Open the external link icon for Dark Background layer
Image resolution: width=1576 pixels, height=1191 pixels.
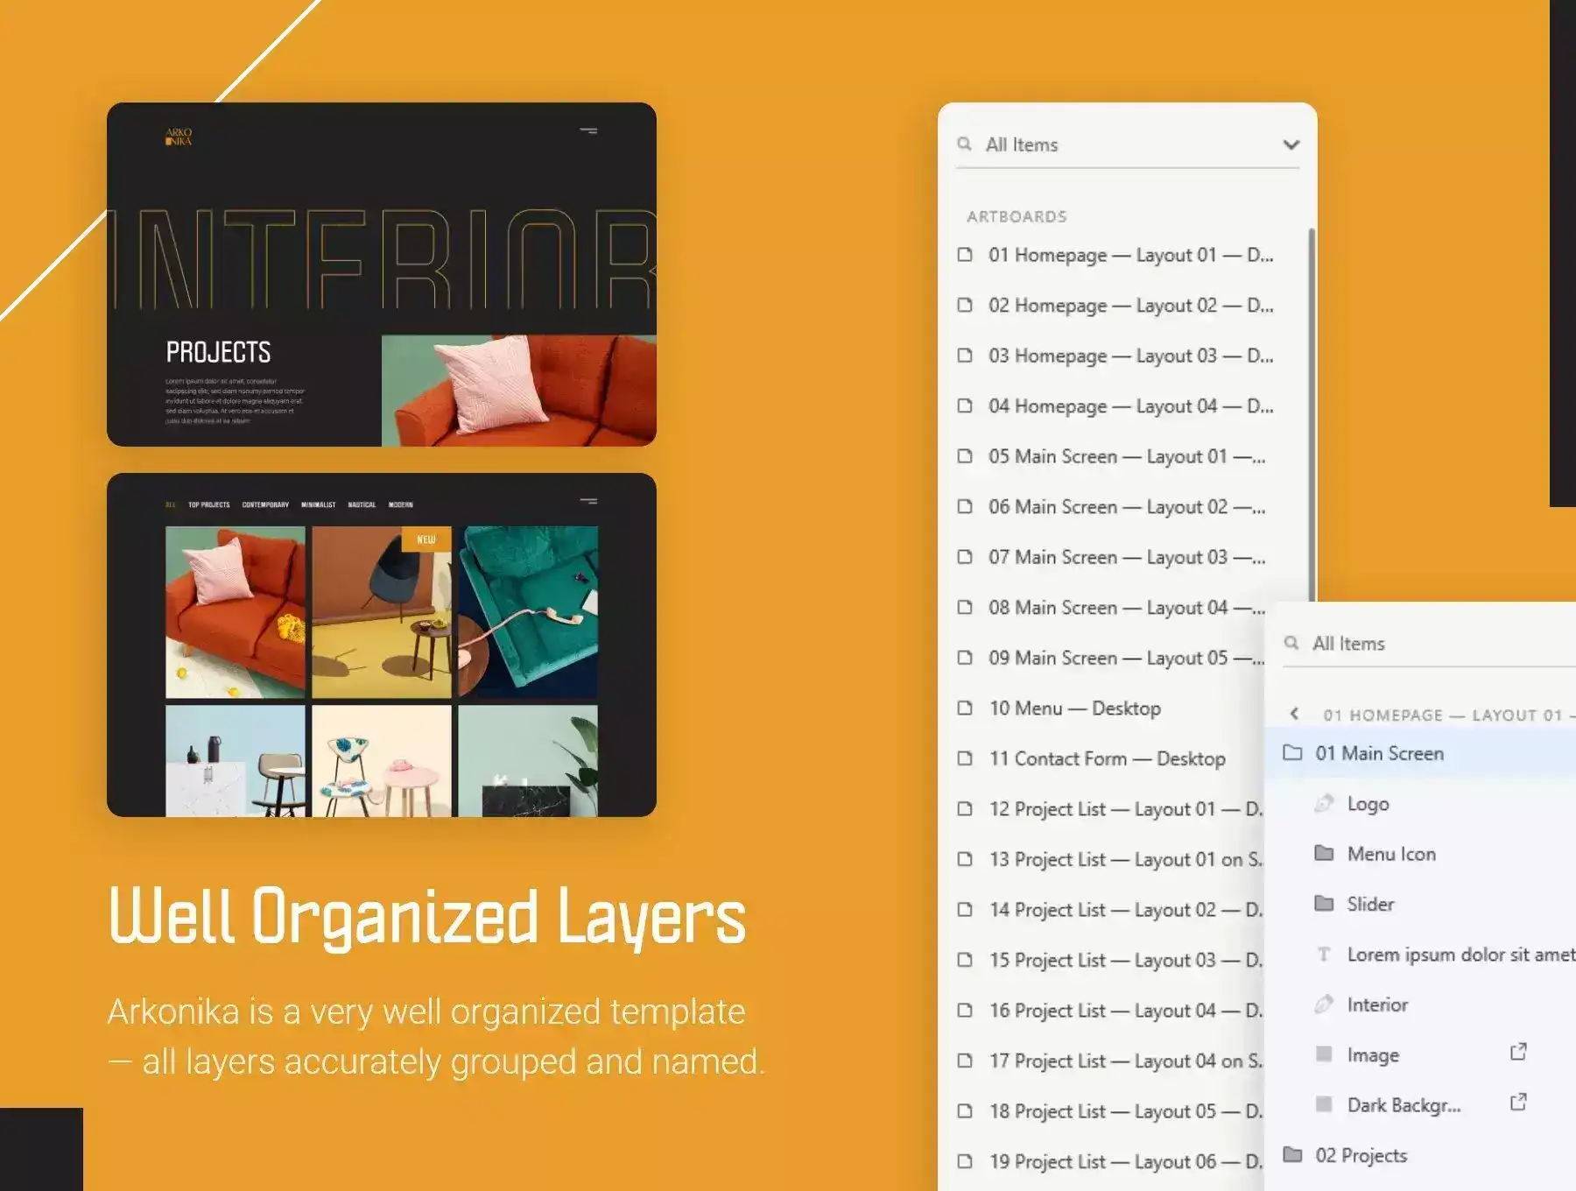tap(1518, 1103)
